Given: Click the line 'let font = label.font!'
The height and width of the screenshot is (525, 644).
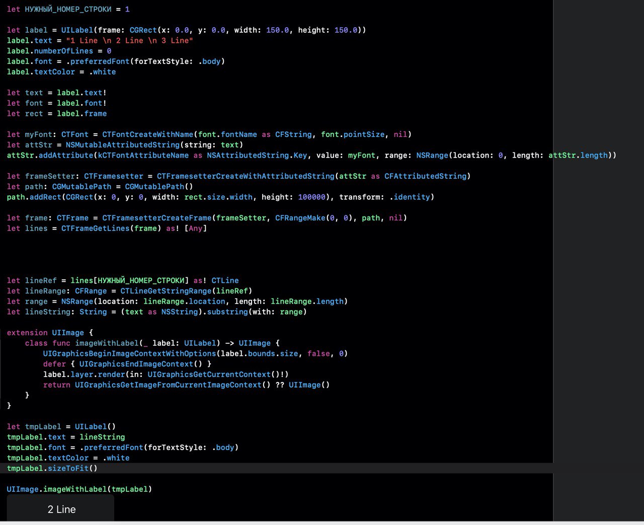Looking at the screenshot, I should pos(56,103).
